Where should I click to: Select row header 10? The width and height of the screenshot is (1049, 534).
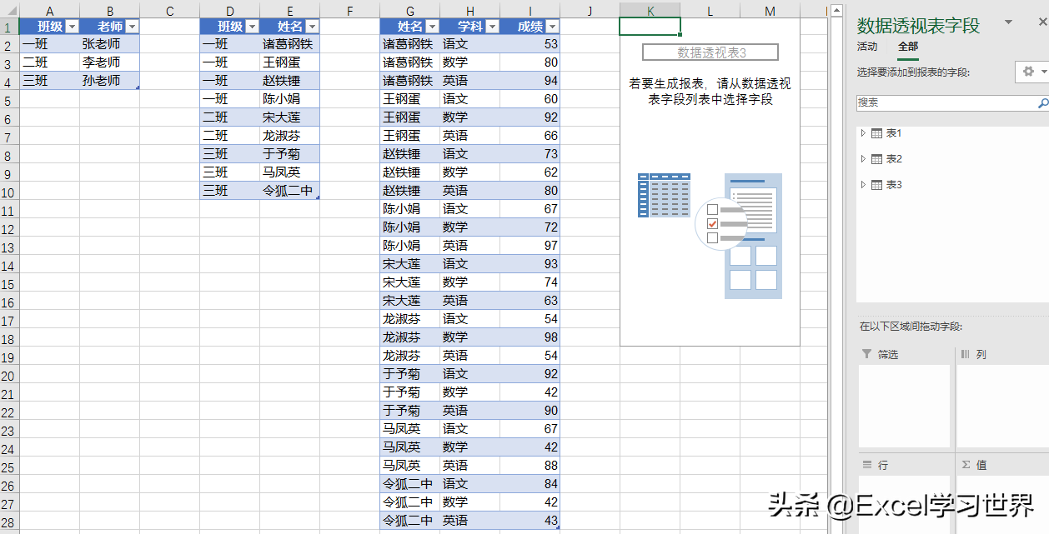(9, 192)
